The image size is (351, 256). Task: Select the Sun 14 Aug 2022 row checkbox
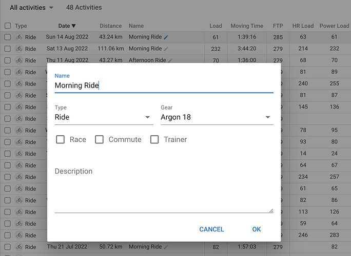[x=8, y=37]
